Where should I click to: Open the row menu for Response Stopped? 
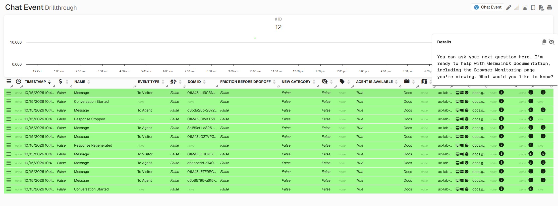tap(9, 119)
